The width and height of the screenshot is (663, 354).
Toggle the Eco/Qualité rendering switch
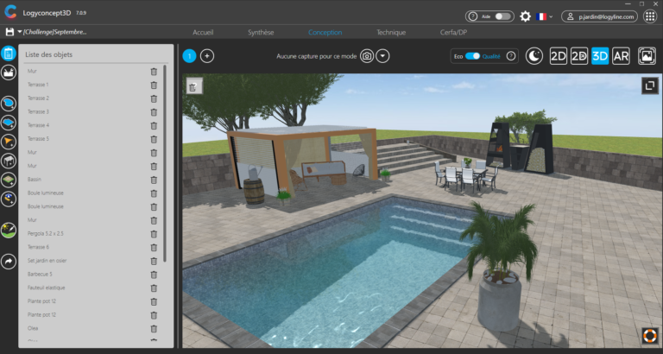(472, 56)
